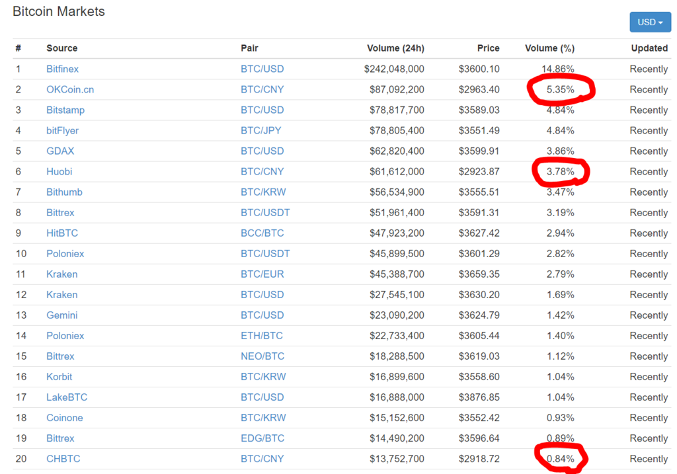Click the $2963.40 OKCoin.cn price

coord(479,89)
